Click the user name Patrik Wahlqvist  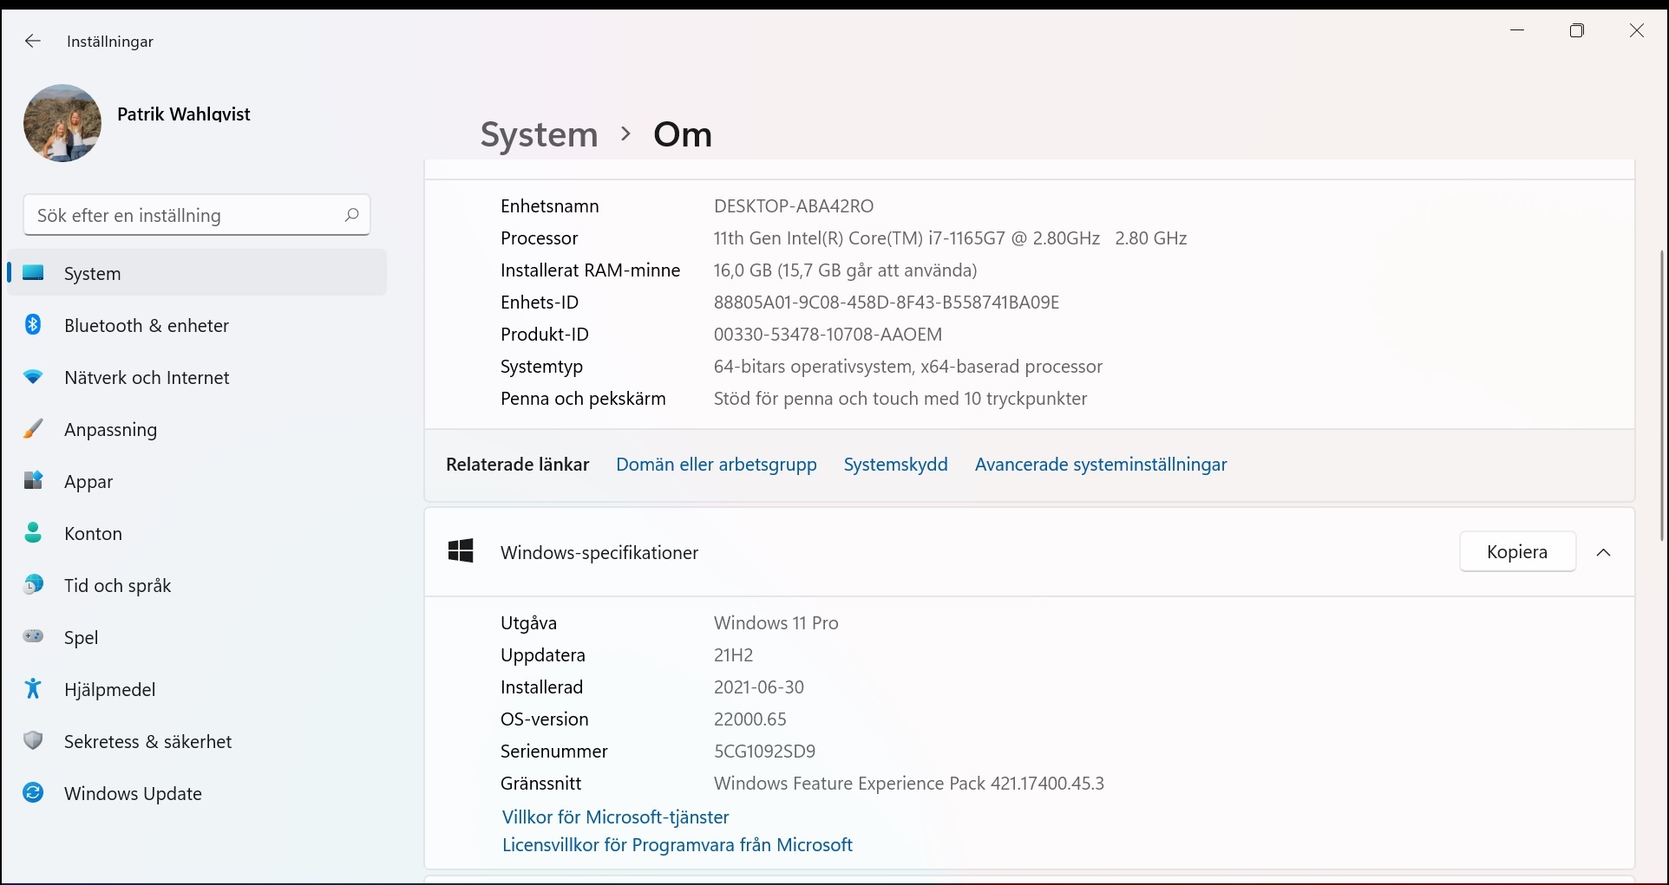pyautogui.click(x=184, y=114)
